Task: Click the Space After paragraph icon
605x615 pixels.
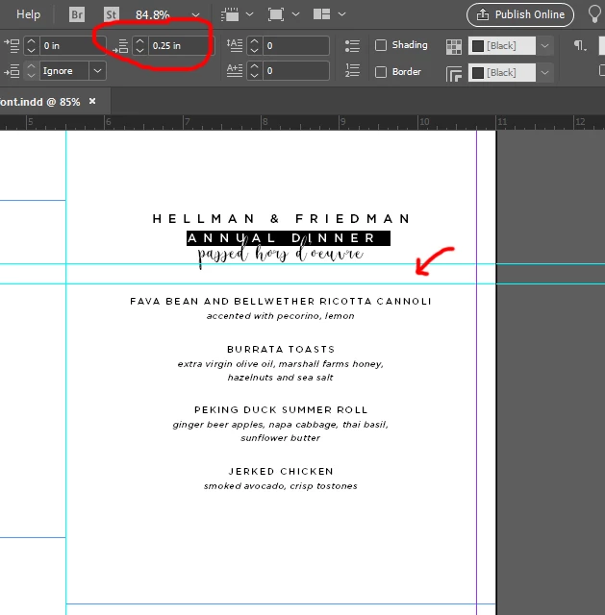Action: (x=120, y=46)
